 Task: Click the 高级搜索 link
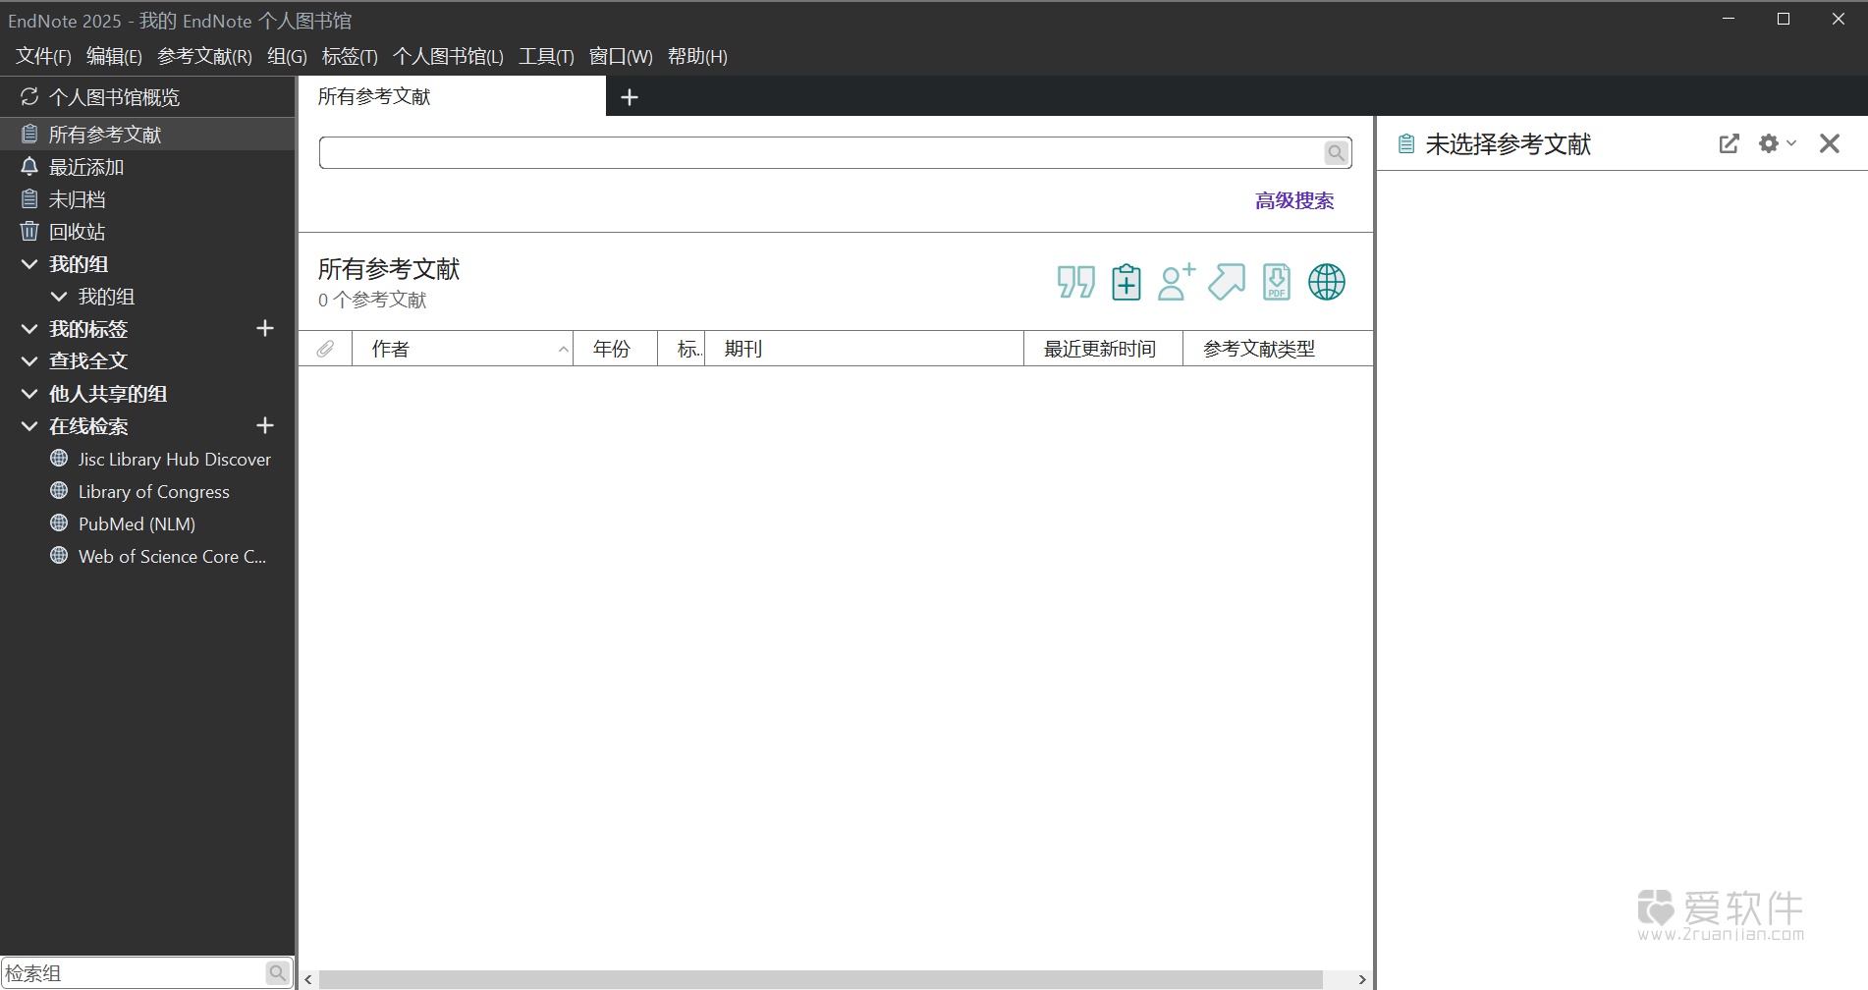[1293, 200]
